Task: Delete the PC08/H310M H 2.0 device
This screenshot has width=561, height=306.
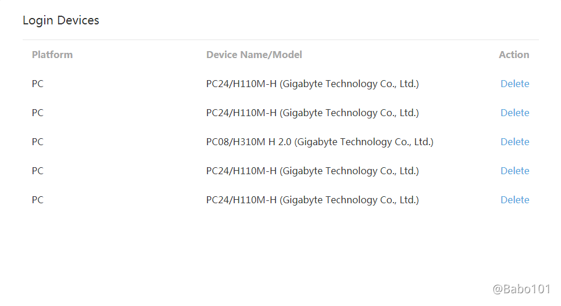Action: coord(514,142)
